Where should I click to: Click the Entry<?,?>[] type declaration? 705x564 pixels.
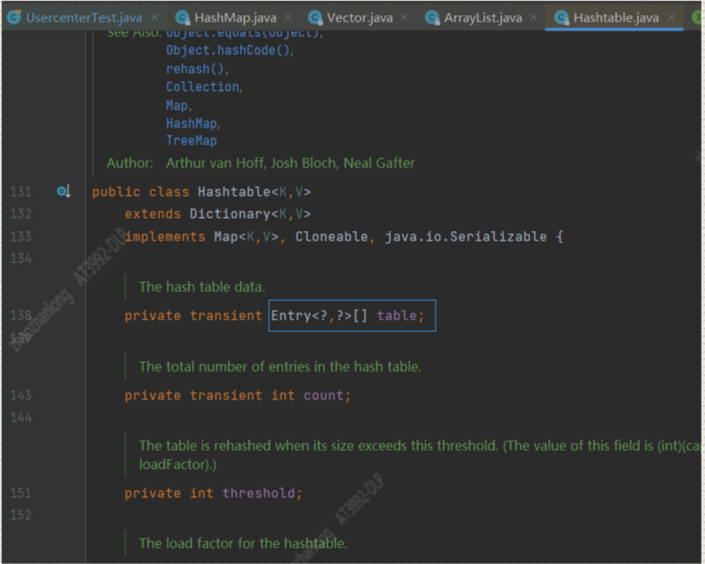pos(320,315)
